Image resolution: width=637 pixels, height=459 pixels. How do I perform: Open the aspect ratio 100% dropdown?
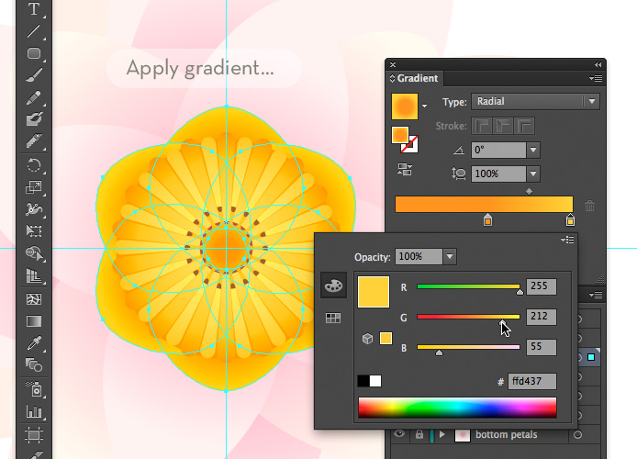click(533, 174)
